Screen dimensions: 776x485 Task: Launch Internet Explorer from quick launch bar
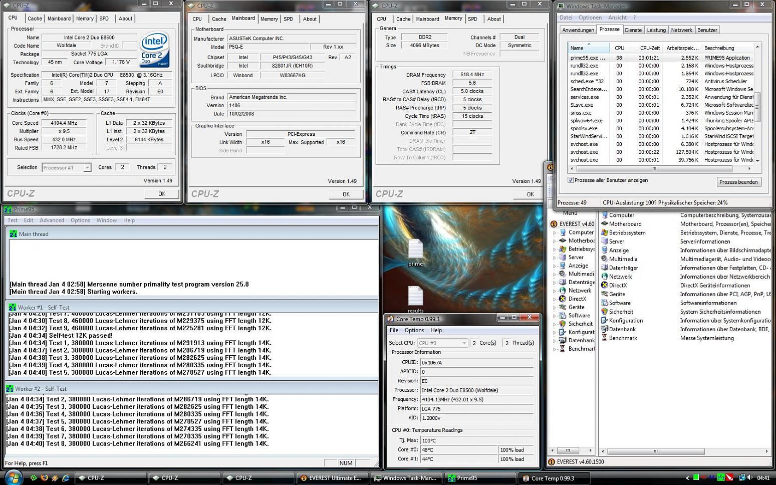(66, 478)
